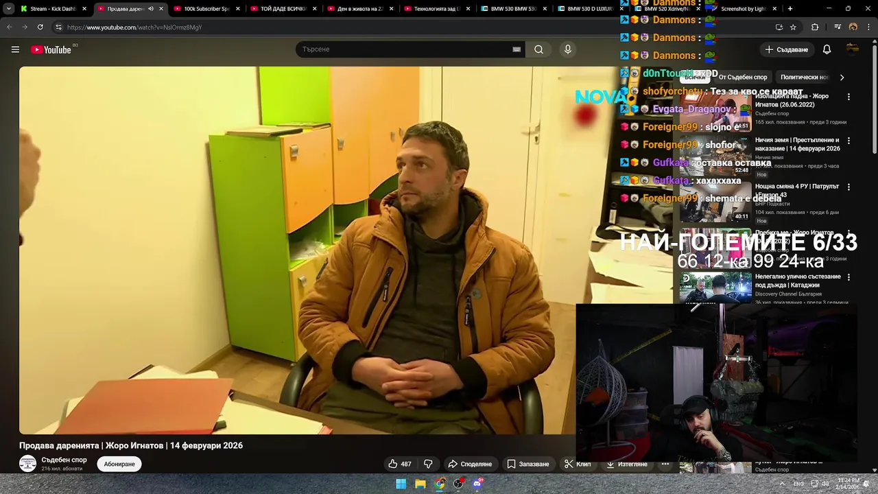Open the taskbar clock showing 11:24 PM
This screenshot has width=878, height=494.
848,484
